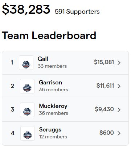Open the Muckleroy team name link
The width and height of the screenshot is (131, 146).
53,106
